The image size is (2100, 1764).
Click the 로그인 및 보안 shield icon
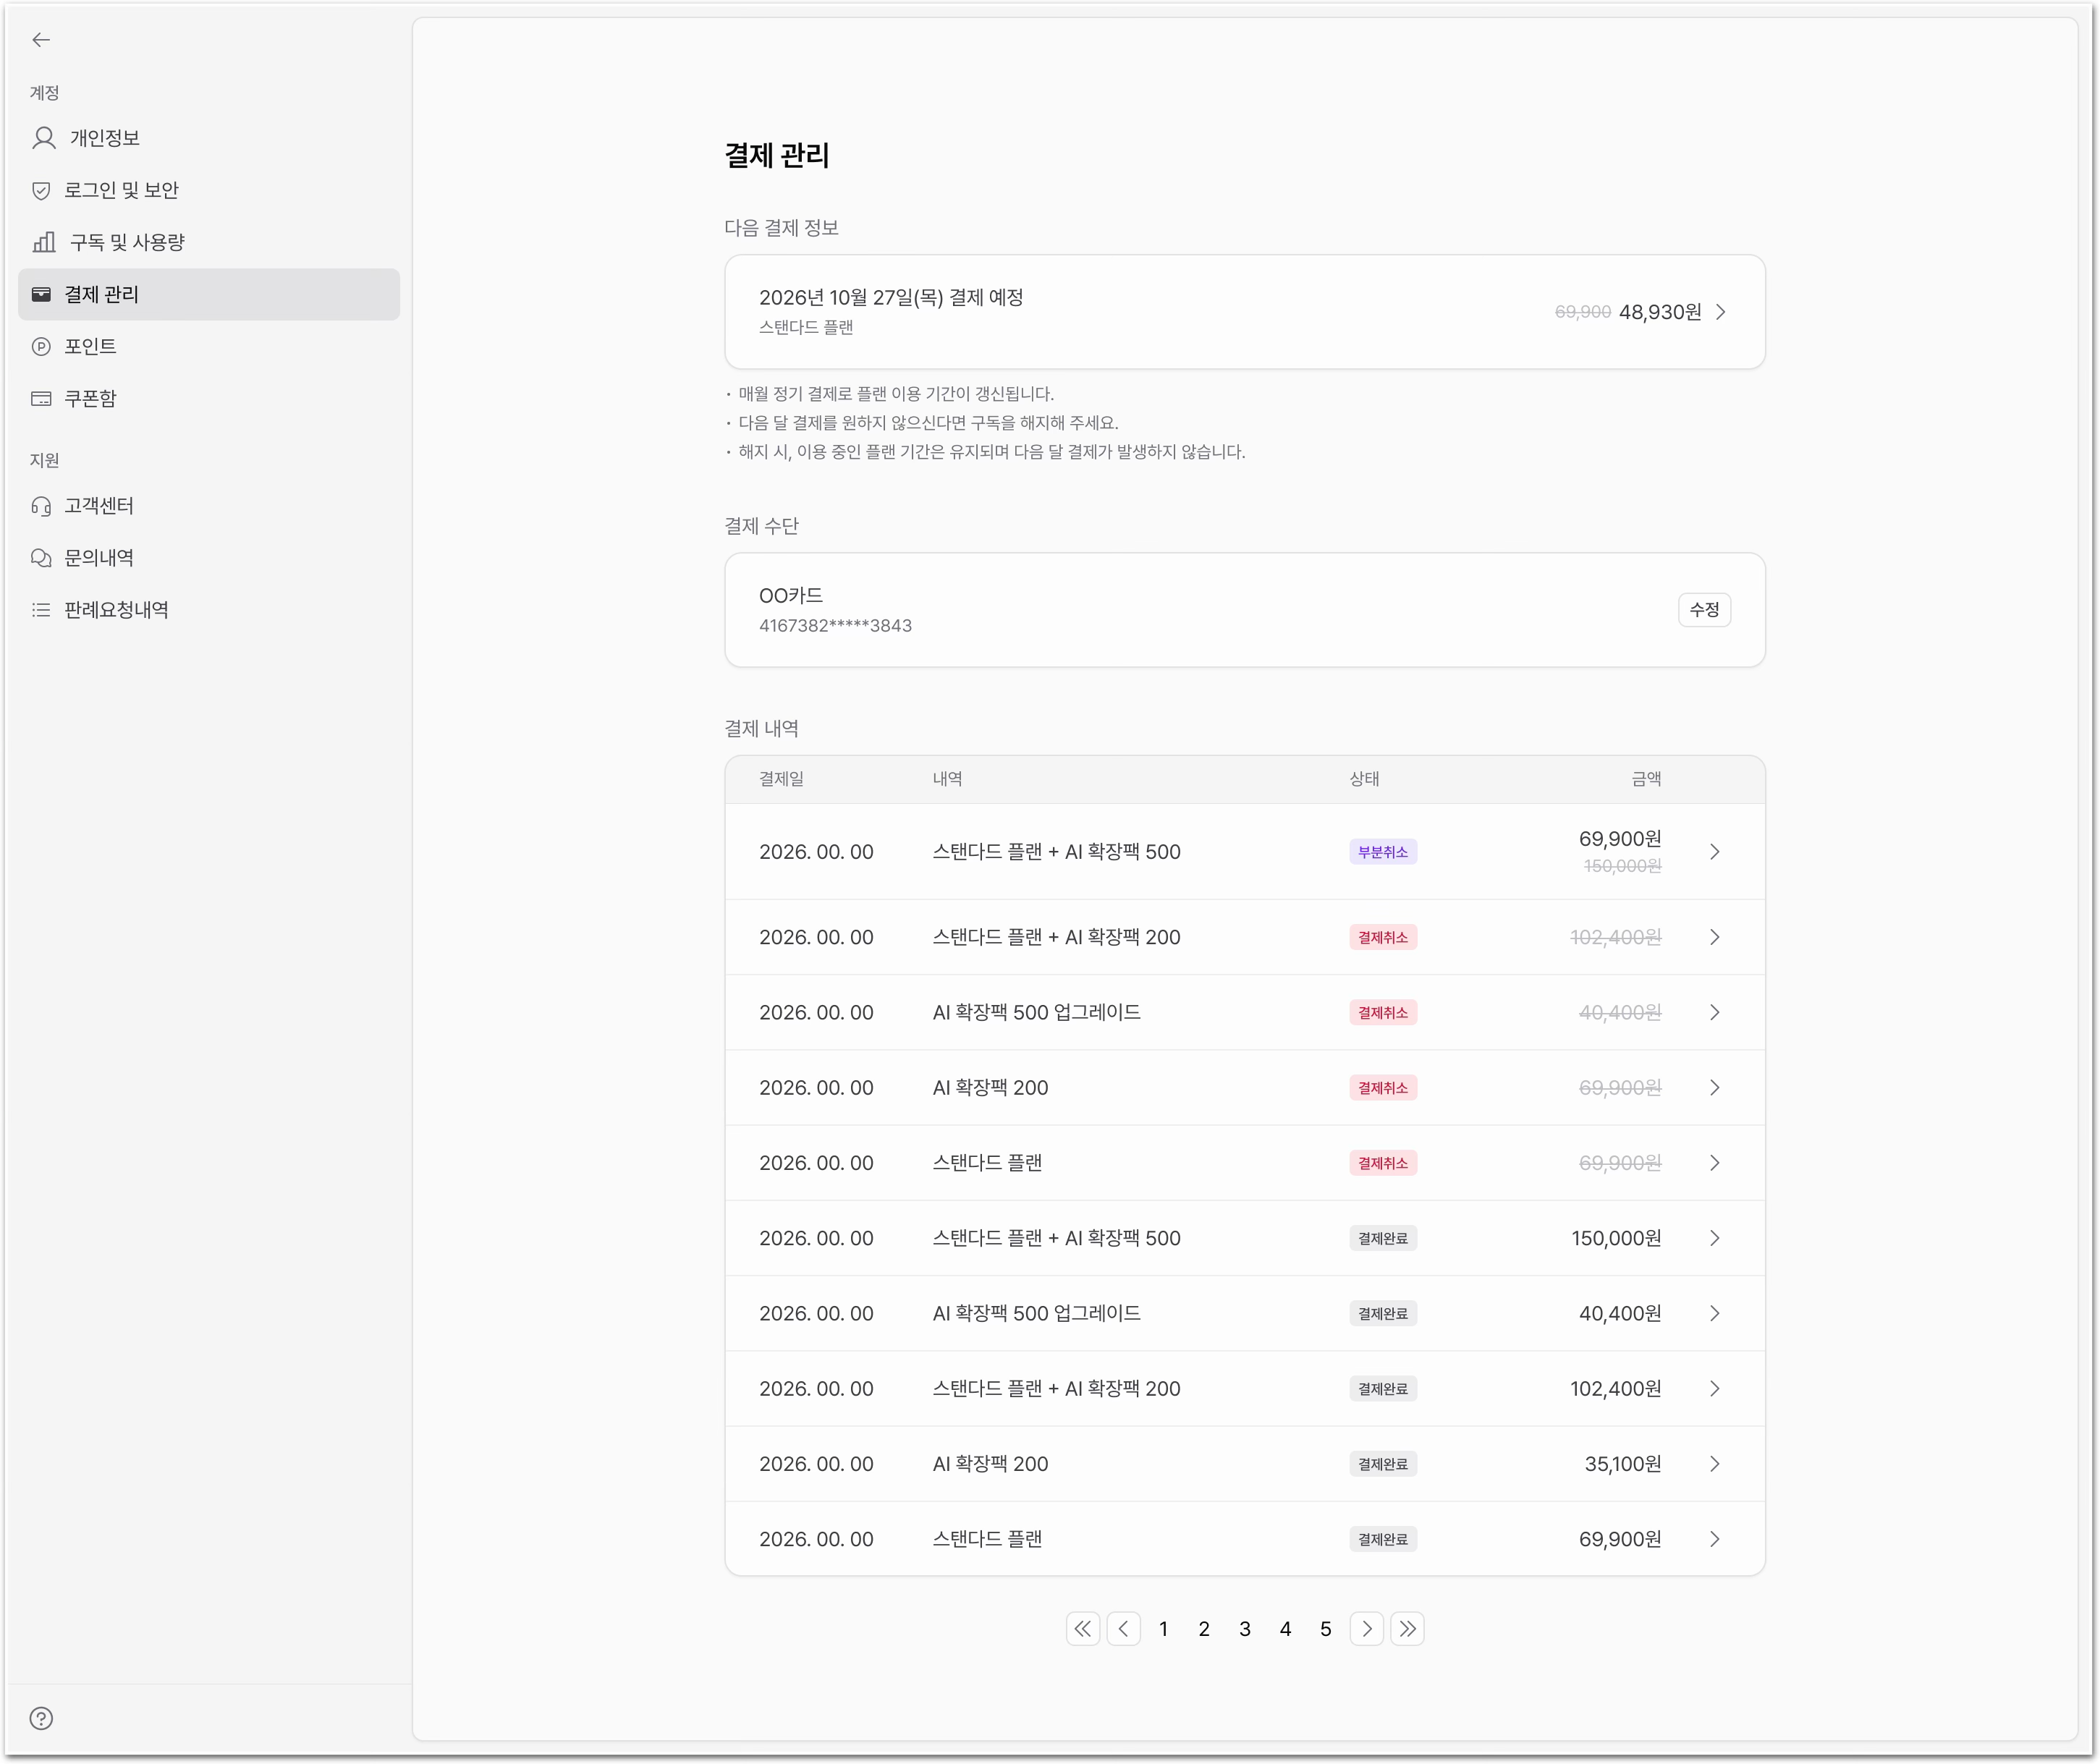[41, 190]
